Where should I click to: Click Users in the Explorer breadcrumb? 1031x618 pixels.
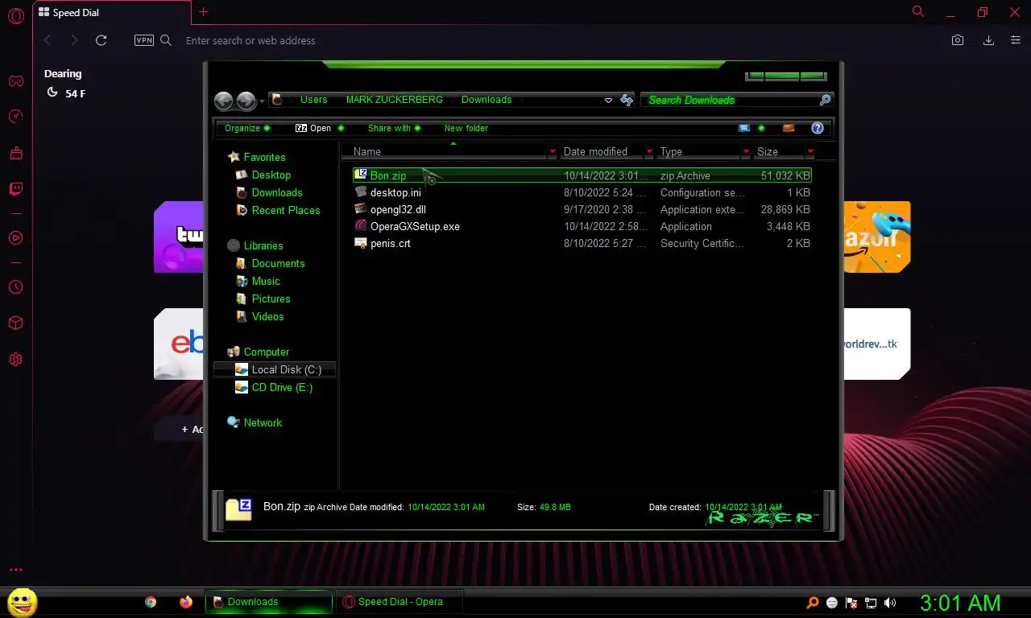[313, 100]
